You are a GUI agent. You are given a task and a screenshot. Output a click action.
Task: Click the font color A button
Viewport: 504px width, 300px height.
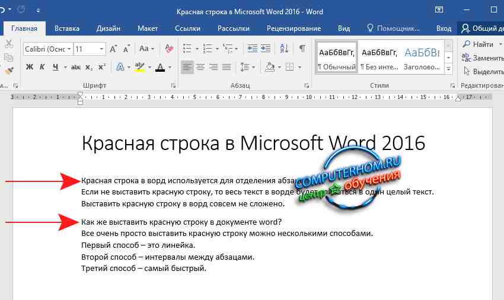tap(160, 67)
